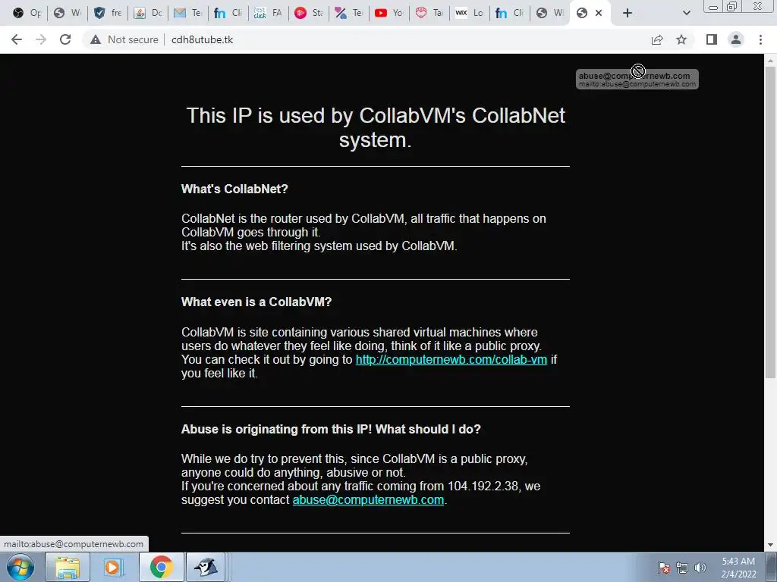
Task: Open a new browser tab
Action: [x=628, y=13]
